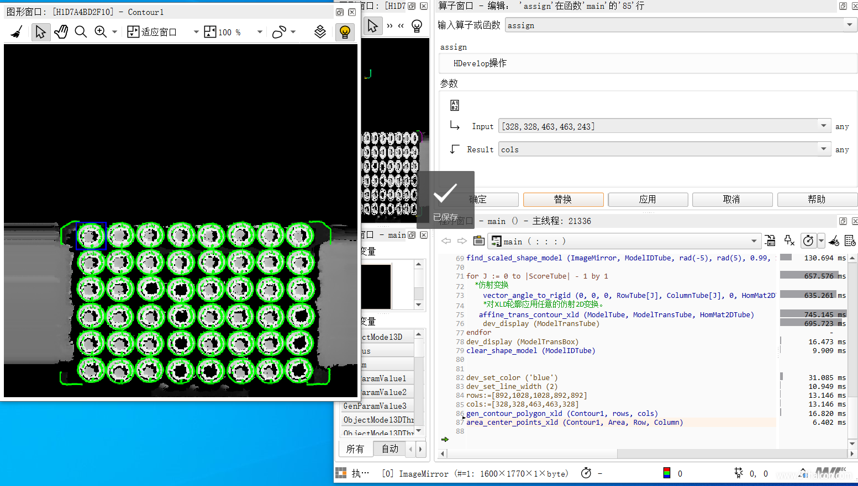Click the coordinates crosshair icon in status bar
Screen dimensions: 858x486
[739, 473]
